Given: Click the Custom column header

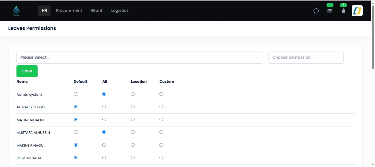Looking at the screenshot, I should tap(167, 82).
